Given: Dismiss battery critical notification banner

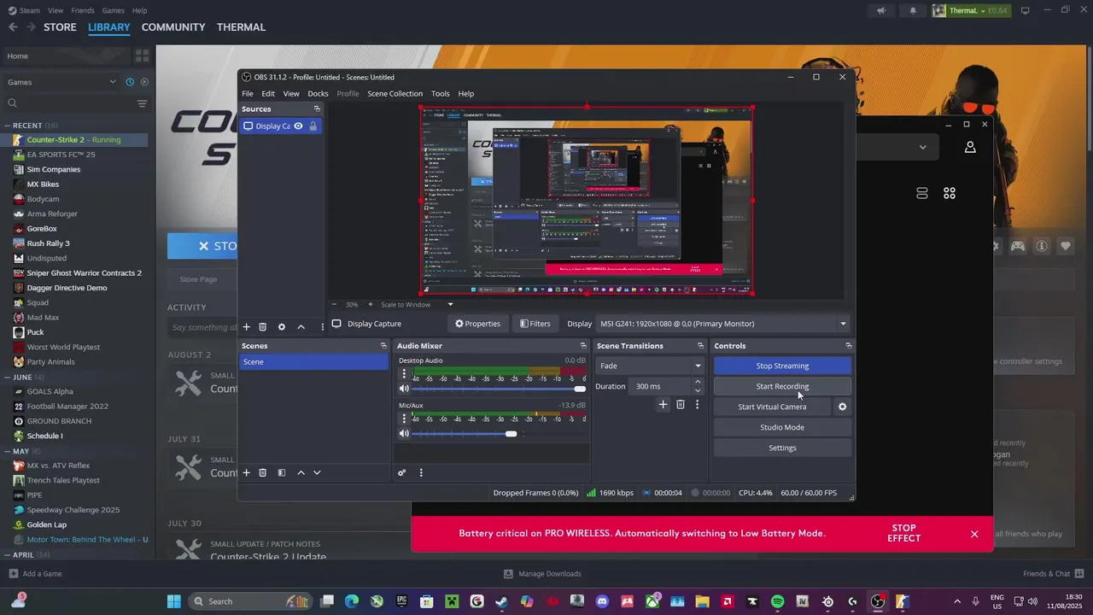Looking at the screenshot, I should pos(974,534).
